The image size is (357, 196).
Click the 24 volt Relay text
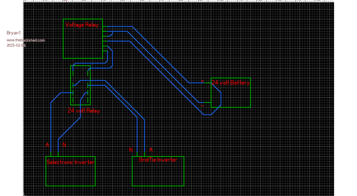(84, 111)
